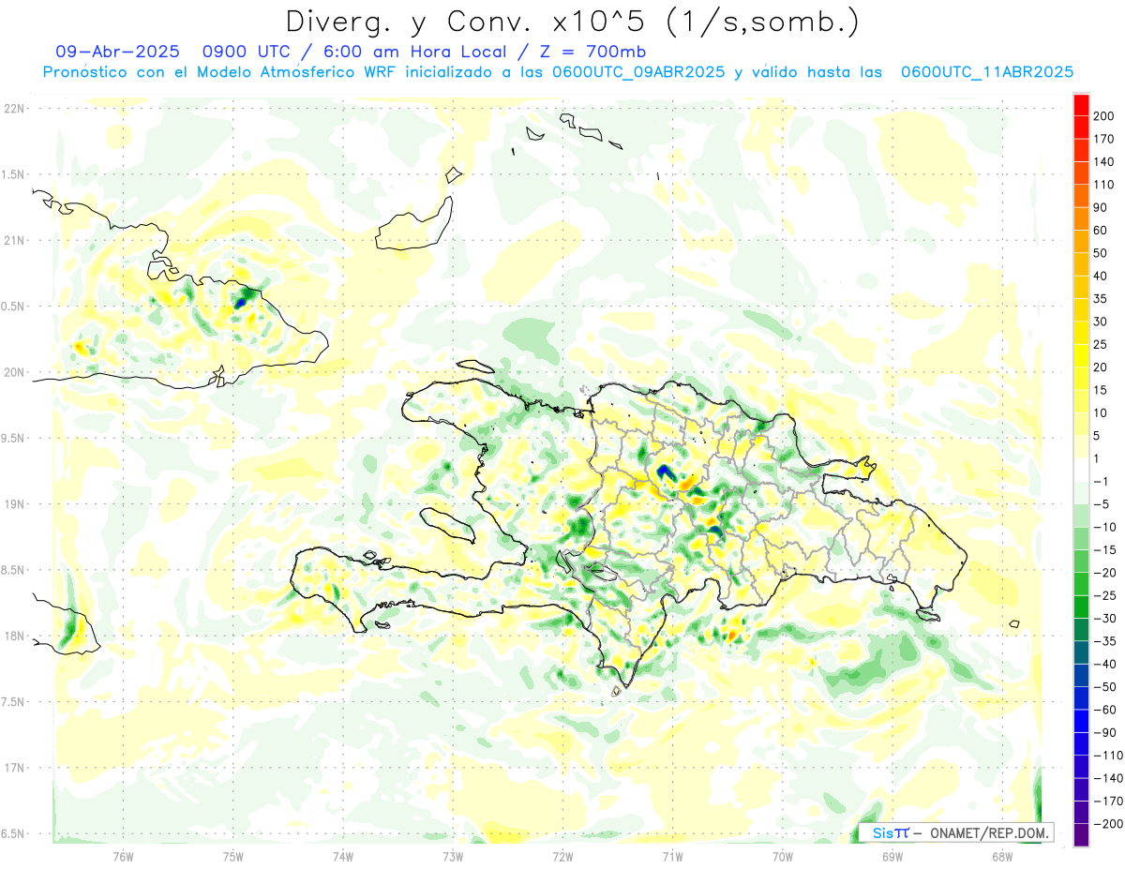Click the "21N" latitude label
The height and width of the screenshot is (869, 1125).
coord(14,240)
